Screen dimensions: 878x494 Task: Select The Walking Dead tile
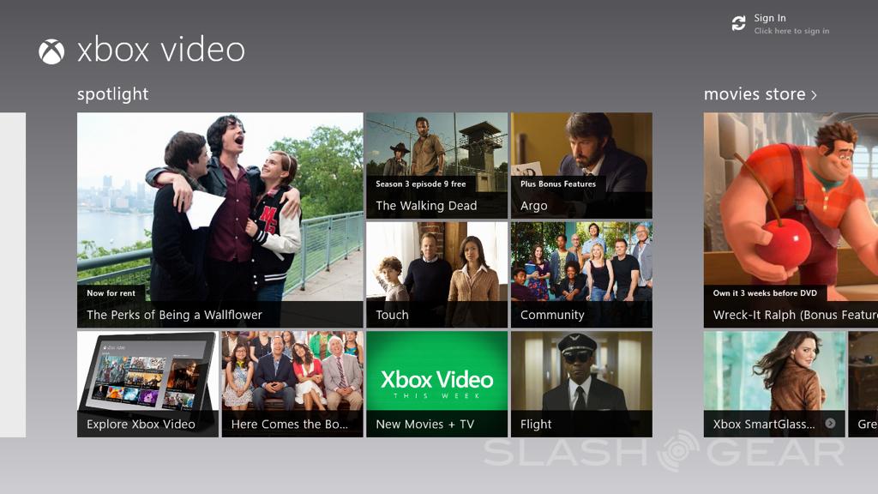pos(436,165)
